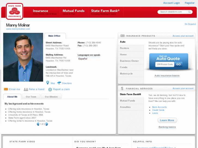Click the map pin icon
The image size is (198, 148).
click(x=48, y=83)
